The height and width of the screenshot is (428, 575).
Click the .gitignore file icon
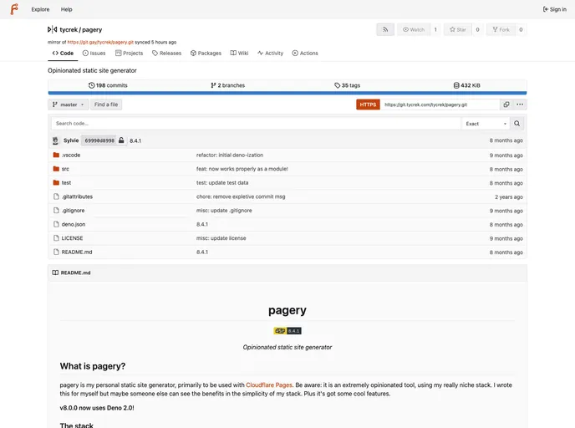[x=56, y=211]
